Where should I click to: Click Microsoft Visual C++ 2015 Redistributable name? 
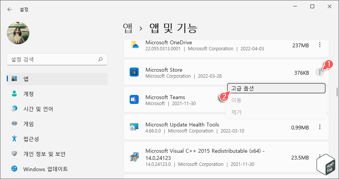pyautogui.click(x=205, y=154)
